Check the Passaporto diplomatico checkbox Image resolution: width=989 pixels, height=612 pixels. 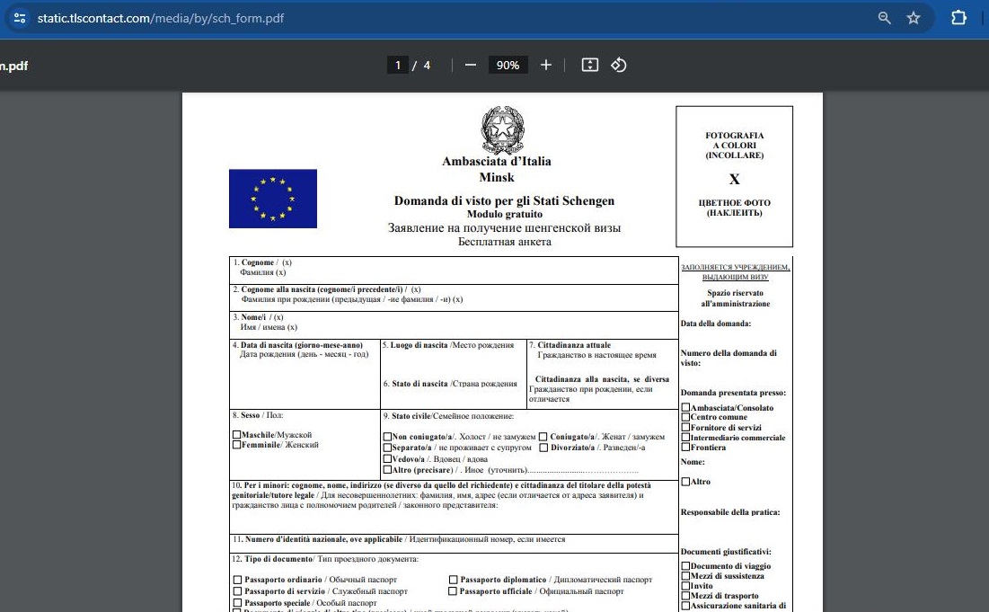[x=454, y=581]
